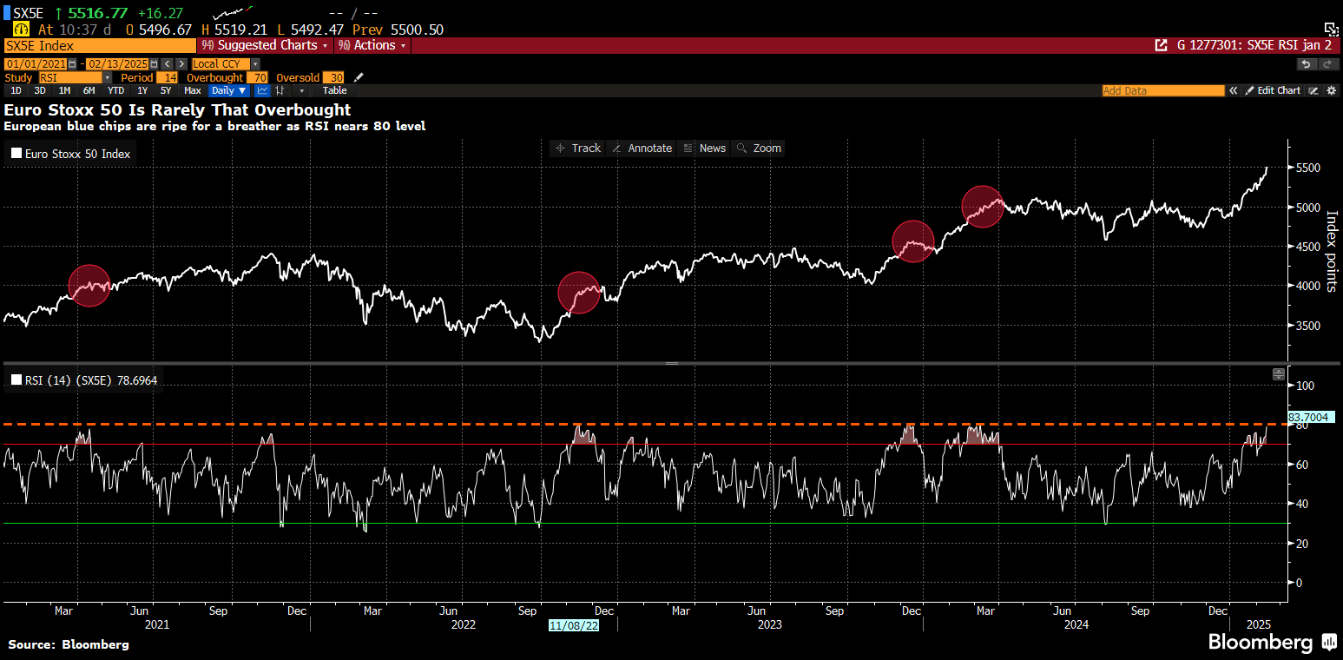Select the 1M range tab
The width and height of the screenshot is (1343, 660).
64,90
